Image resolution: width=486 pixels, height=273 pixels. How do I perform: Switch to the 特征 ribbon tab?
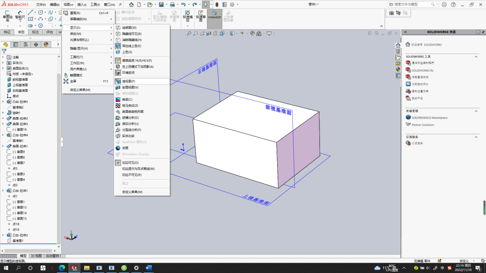[7, 32]
